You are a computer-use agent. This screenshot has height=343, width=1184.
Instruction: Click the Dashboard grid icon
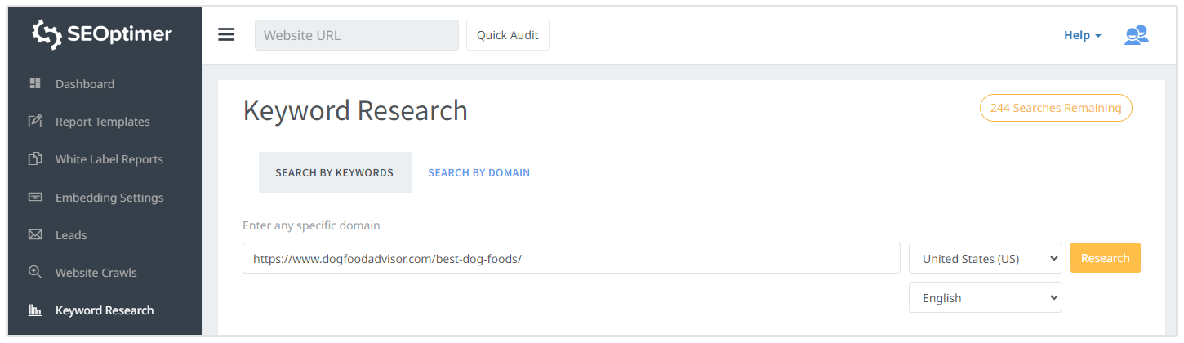click(35, 84)
